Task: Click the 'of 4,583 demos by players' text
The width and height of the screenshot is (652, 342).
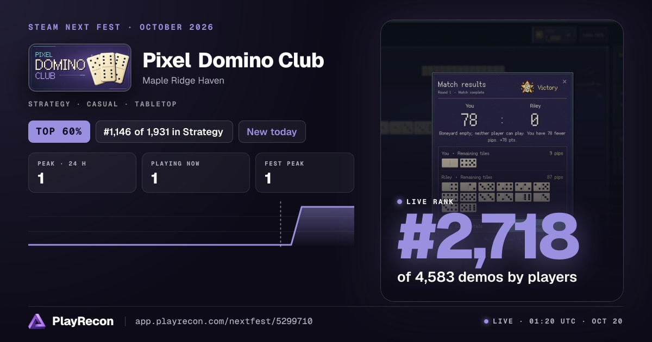Action: (487, 277)
